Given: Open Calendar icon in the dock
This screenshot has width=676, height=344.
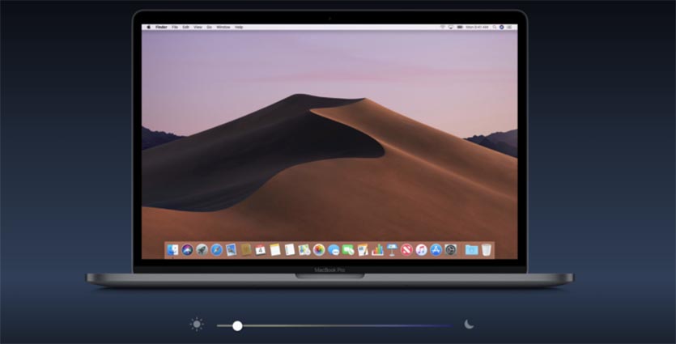Looking at the screenshot, I should (261, 249).
